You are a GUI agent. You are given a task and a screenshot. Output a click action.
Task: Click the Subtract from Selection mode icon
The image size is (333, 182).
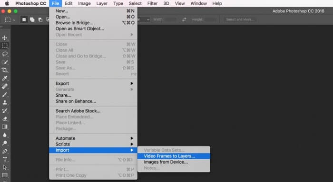click(x=40, y=20)
